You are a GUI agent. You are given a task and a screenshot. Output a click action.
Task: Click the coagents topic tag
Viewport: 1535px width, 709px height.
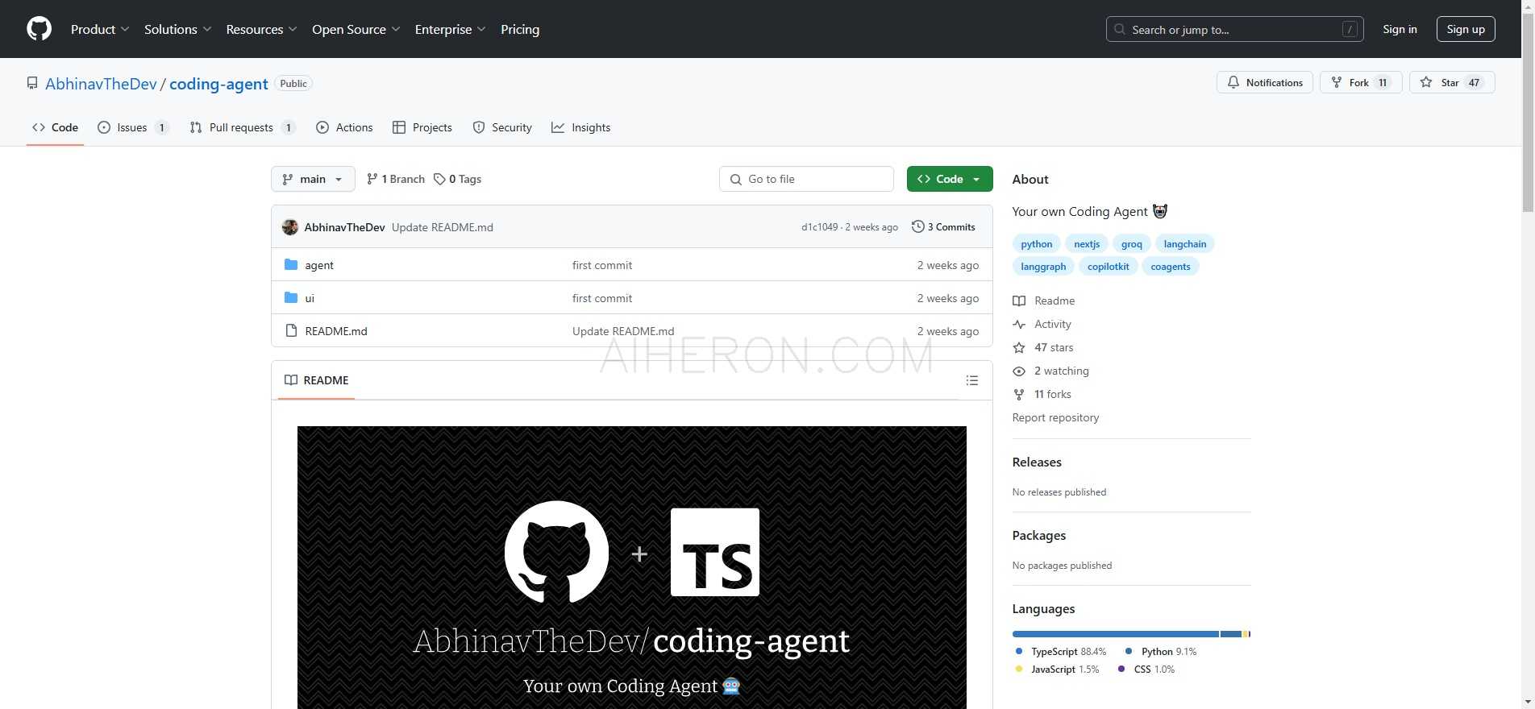(x=1170, y=266)
